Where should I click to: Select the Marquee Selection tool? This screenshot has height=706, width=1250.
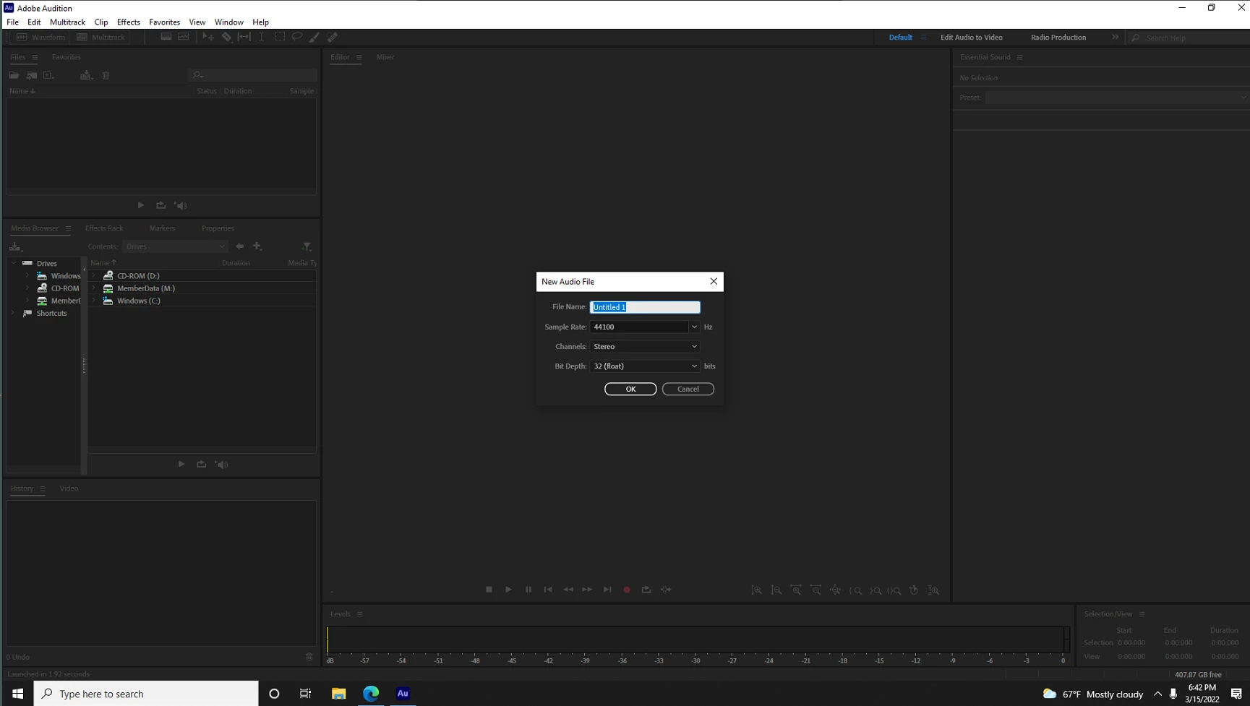(x=280, y=37)
